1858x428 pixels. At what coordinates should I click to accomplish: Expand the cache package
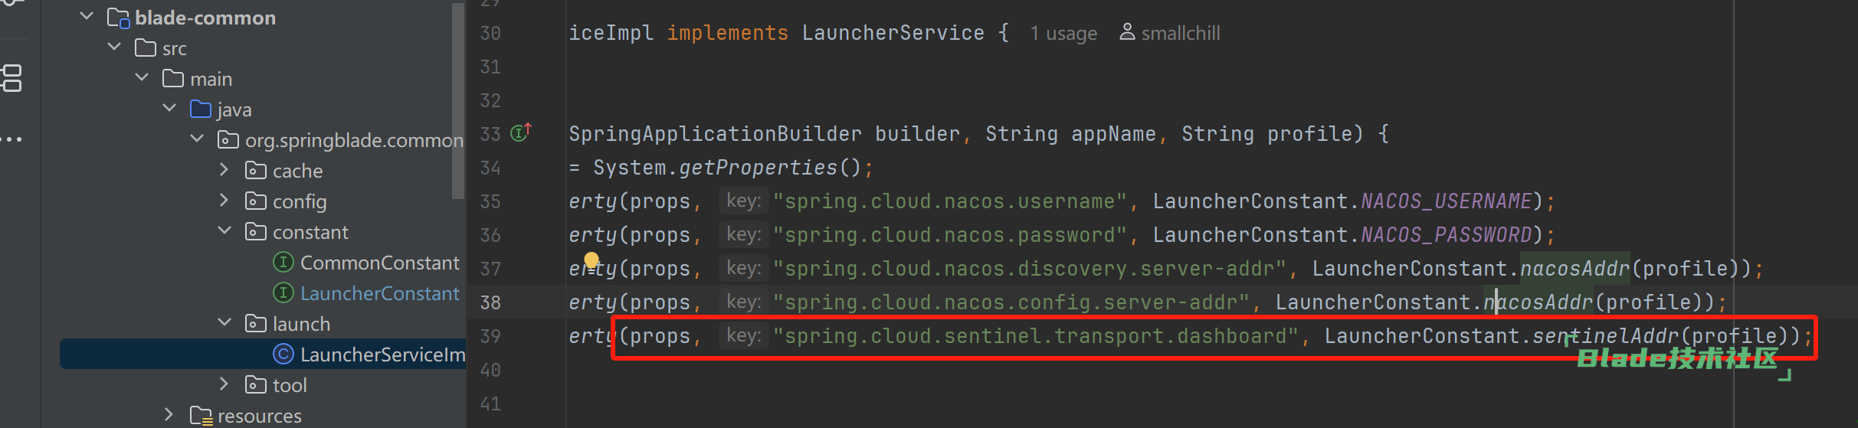tap(224, 169)
